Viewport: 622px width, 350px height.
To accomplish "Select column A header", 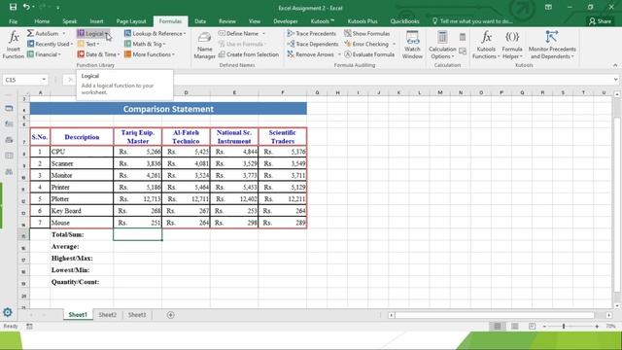I will [40, 92].
